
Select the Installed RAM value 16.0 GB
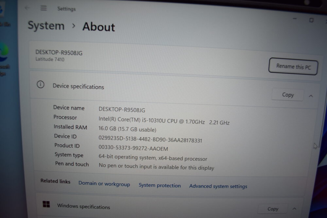click(x=127, y=129)
